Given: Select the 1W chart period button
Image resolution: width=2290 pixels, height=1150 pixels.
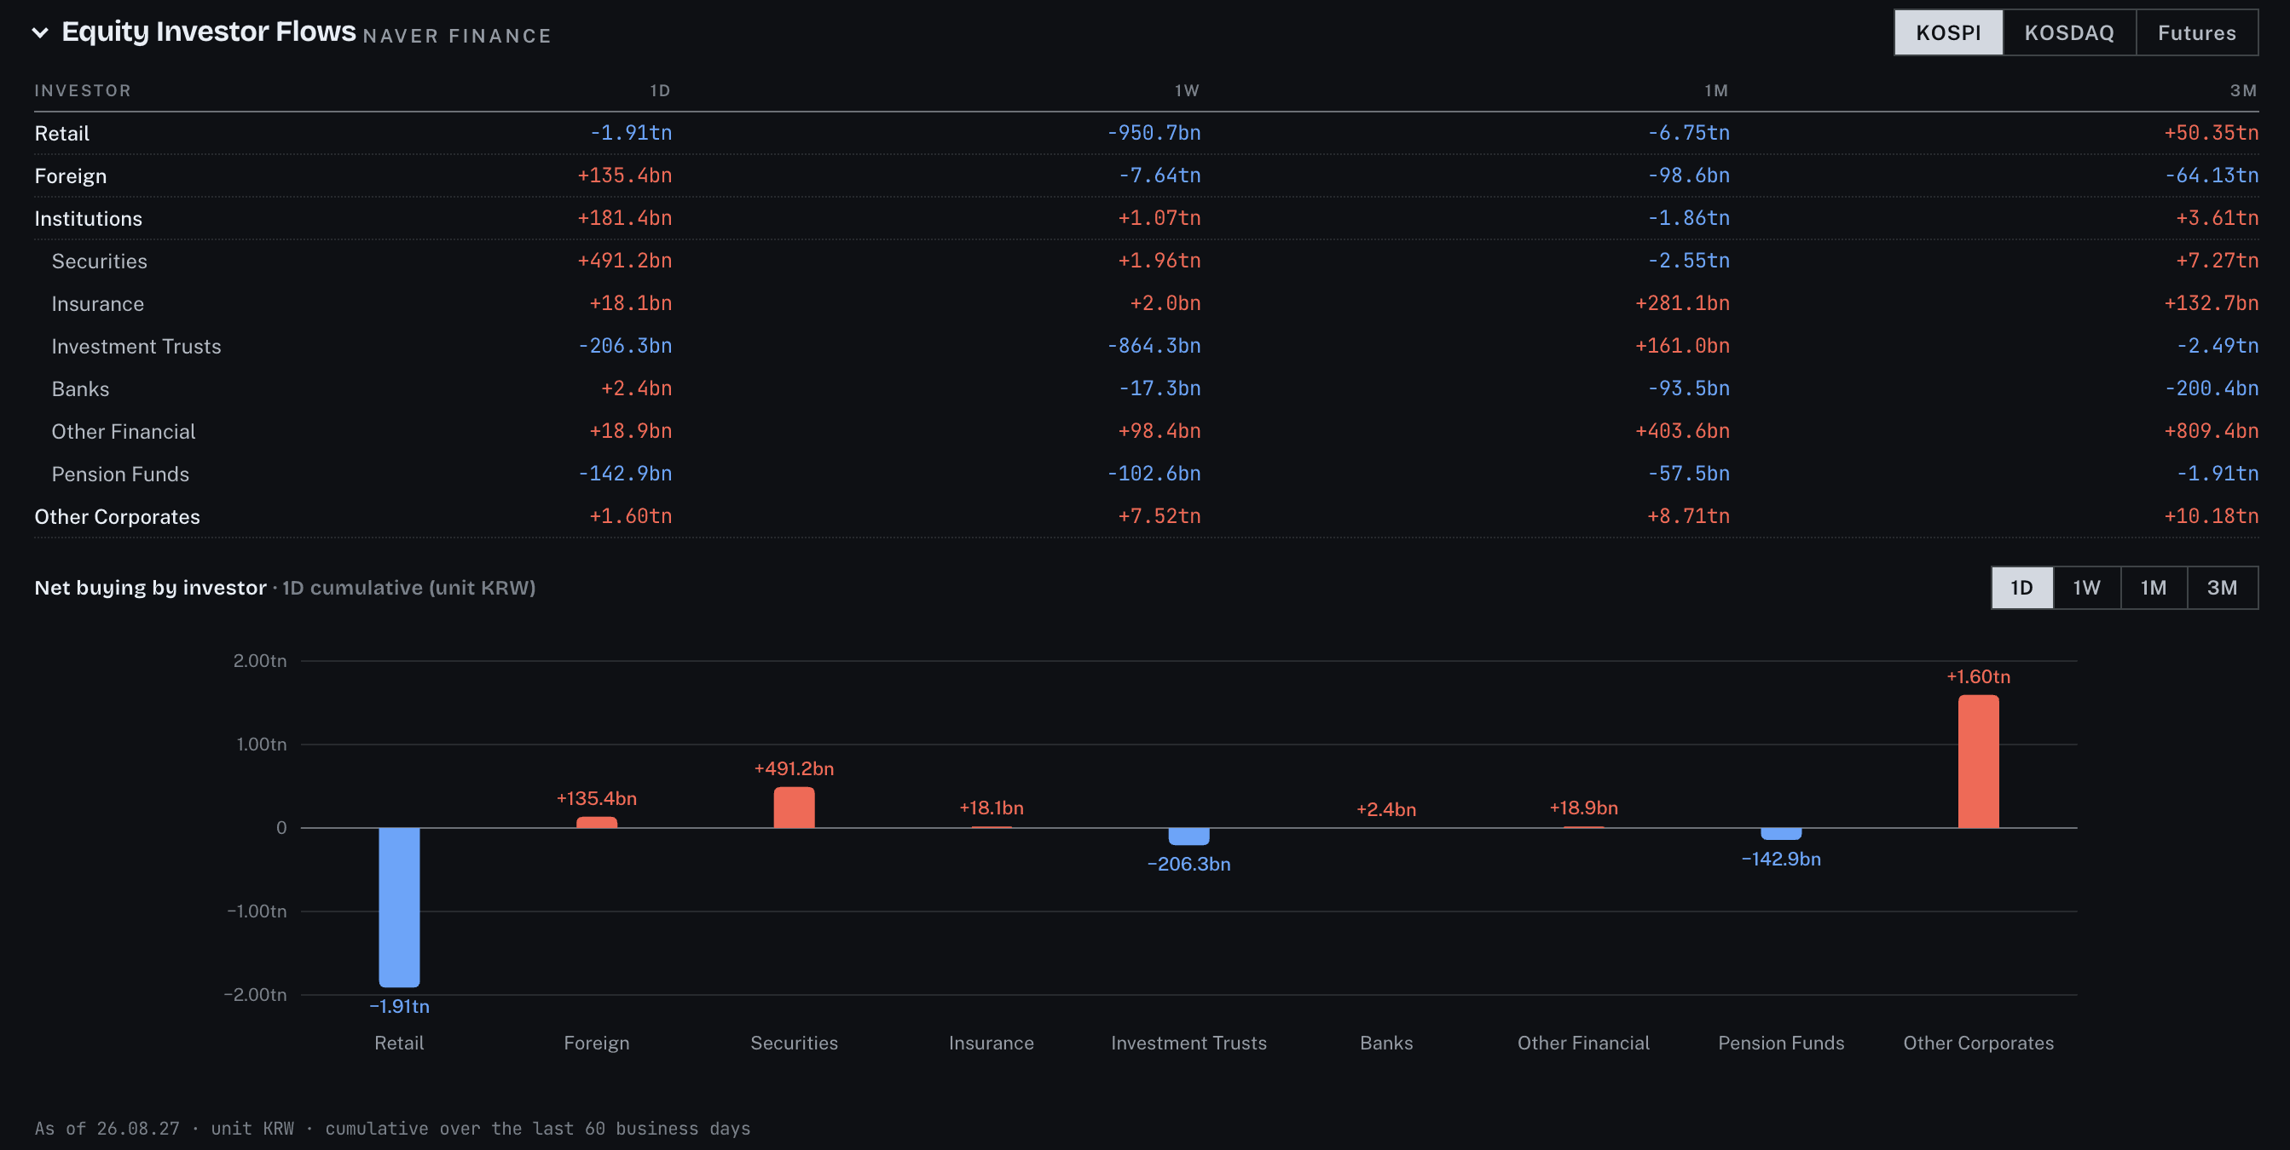Looking at the screenshot, I should 2086,588.
